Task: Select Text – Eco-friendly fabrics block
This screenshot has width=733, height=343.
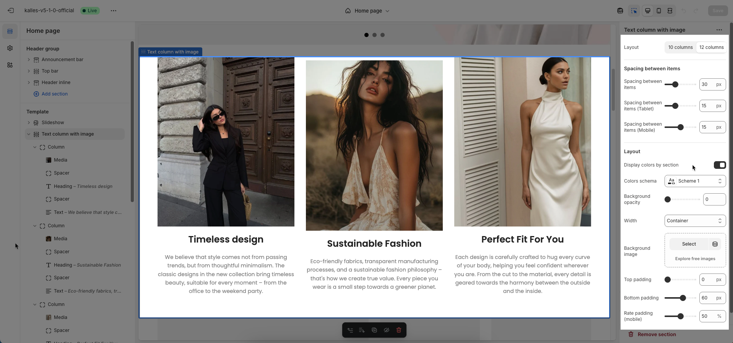Action: tap(88, 291)
